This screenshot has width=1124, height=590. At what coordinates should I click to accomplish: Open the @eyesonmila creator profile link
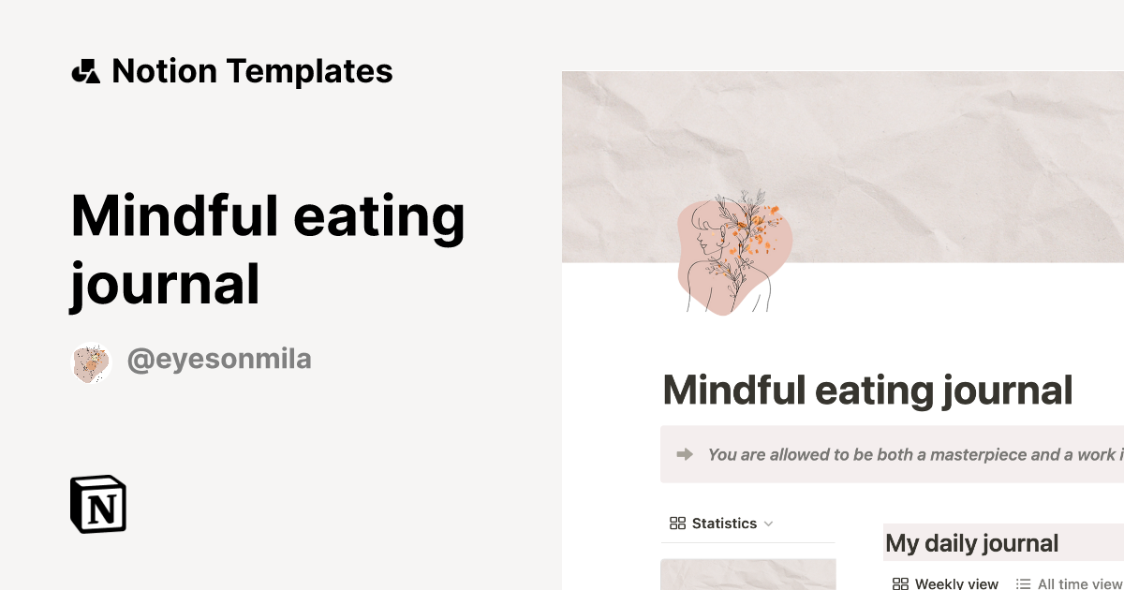[x=218, y=359]
